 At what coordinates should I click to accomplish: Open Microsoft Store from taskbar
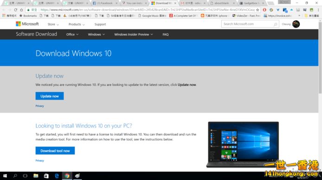[46, 176]
